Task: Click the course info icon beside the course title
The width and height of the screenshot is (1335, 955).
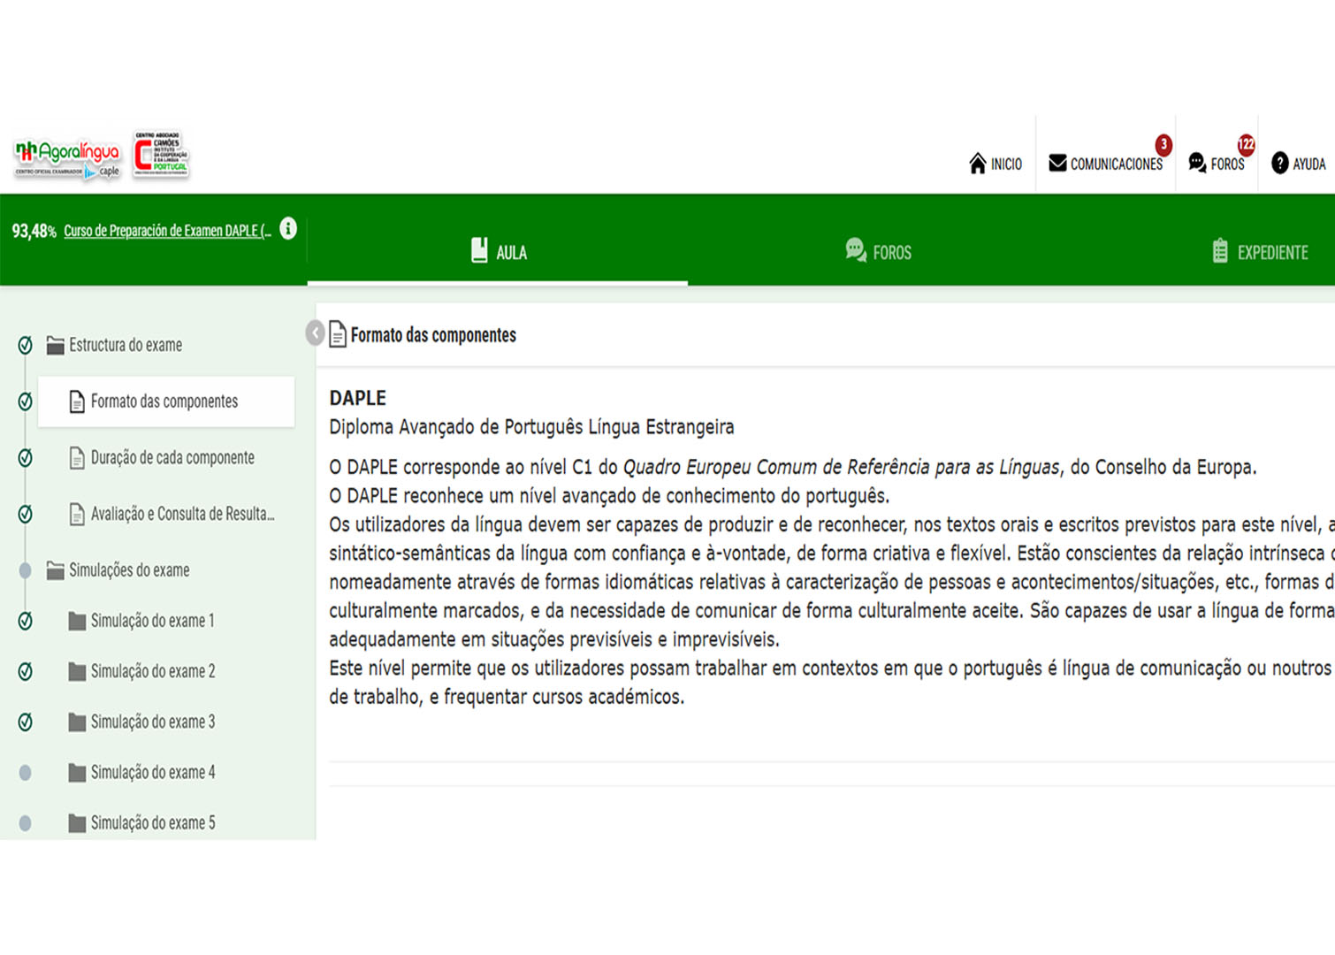Action: [288, 229]
